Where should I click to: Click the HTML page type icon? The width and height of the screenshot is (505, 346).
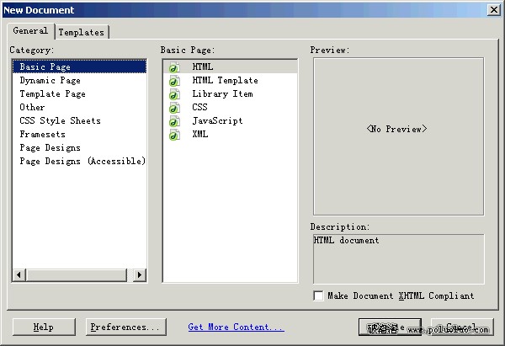click(174, 67)
